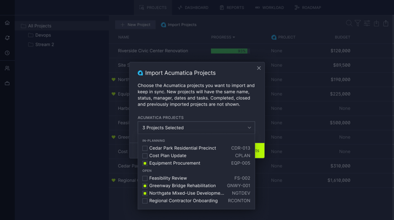This screenshot has height=220, width=394.
Task: Click the $120,000 budget cell
Action: tap(340, 51)
